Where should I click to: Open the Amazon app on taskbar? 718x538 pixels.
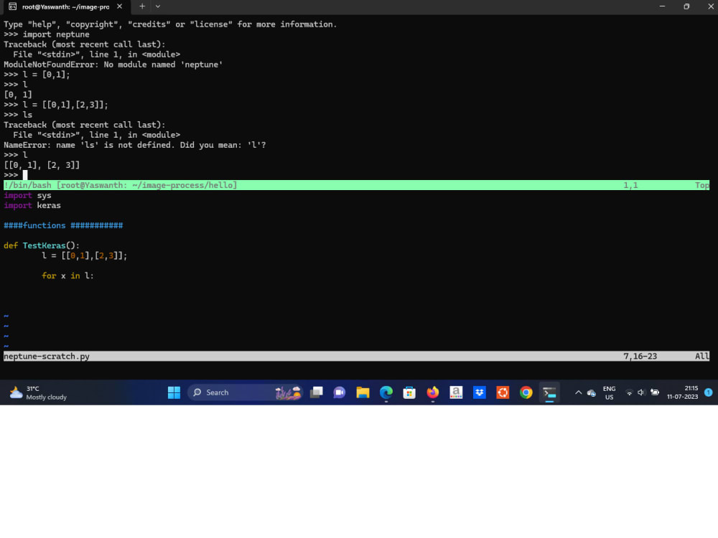[456, 392]
